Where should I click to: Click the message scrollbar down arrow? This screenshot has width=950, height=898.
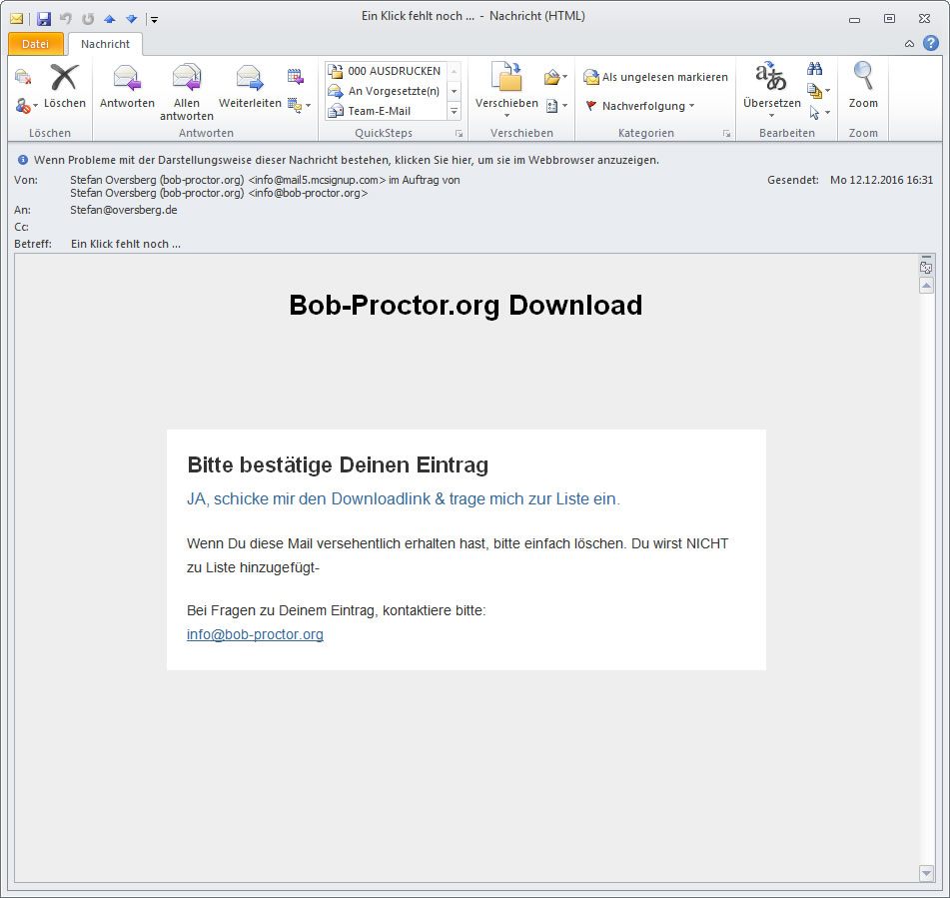(926, 873)
